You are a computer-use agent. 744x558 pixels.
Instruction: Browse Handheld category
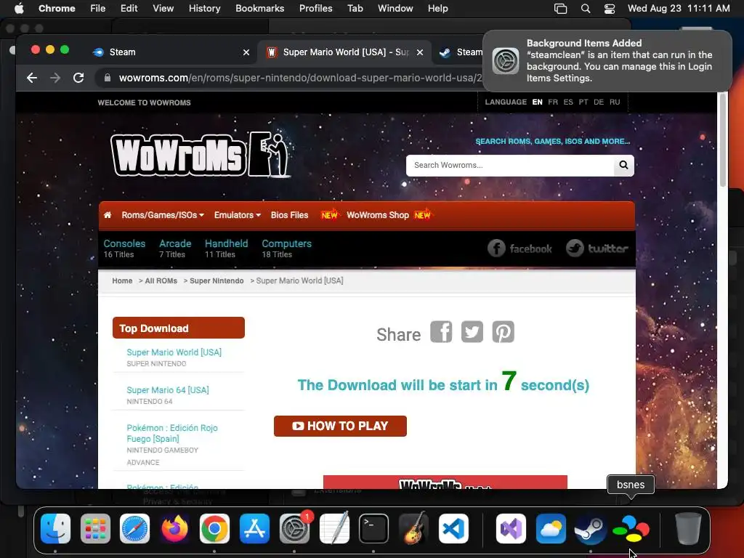click(227, 243)
